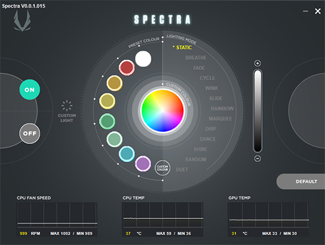Select the white preset colour

pos(143,59)
